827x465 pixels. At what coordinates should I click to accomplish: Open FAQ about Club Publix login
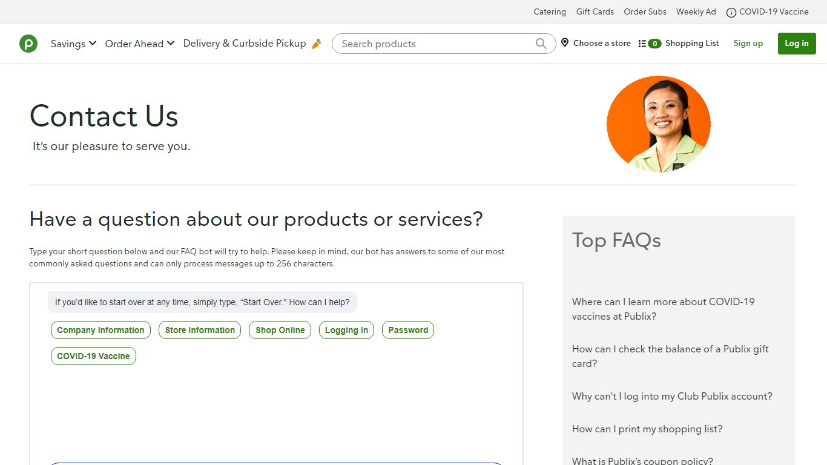tap(672, 396)
